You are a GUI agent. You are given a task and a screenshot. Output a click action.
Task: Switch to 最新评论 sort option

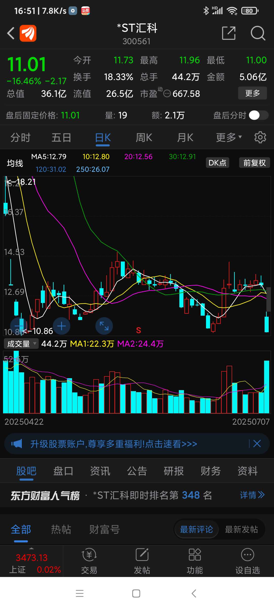point(196,530)
